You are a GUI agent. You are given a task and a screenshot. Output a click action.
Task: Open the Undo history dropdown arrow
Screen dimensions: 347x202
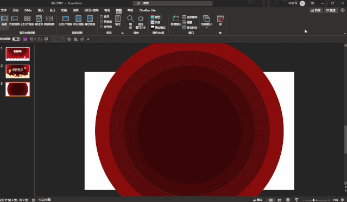(x=35, y=40)
